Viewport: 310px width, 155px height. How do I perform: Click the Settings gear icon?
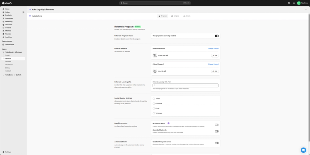pyautogui.click(x=3, y=152)
